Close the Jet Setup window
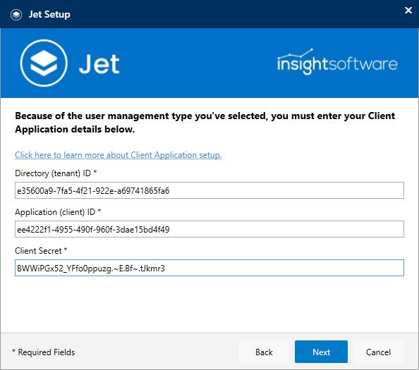The width and height of the screenshot is (419, 370). point(408,11)
